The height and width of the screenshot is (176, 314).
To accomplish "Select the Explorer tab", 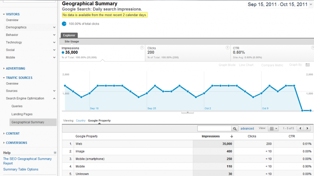I will tap(69, 35).
